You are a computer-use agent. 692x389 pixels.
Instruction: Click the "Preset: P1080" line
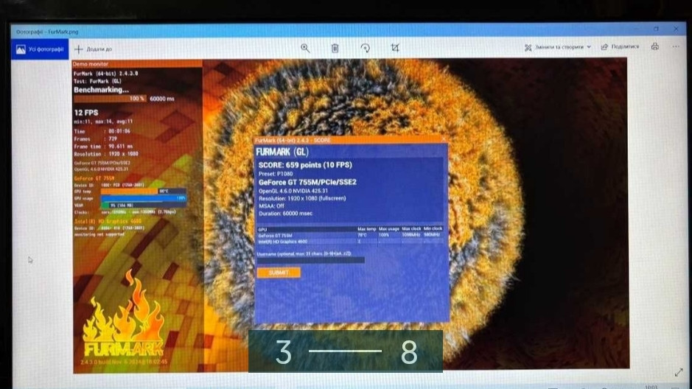276,174
